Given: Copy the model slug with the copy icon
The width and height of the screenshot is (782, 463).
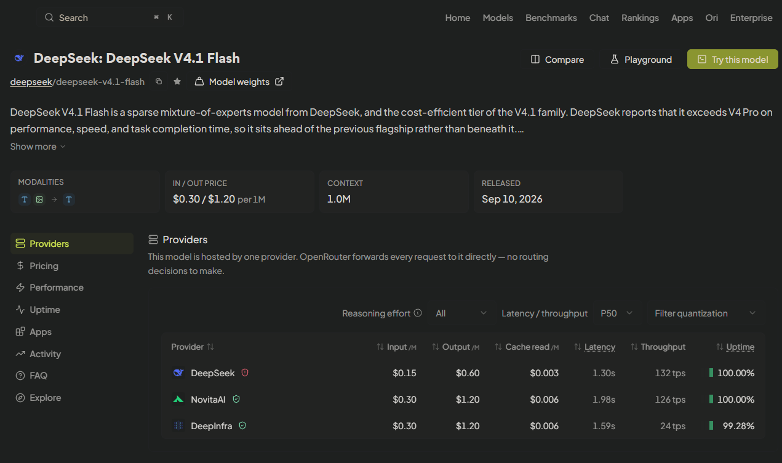Looking at the screenshot, I should pos(159,81).
